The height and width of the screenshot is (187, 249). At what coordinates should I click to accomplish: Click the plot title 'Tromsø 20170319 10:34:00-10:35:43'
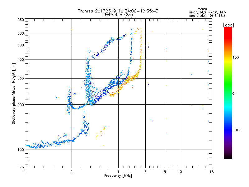[118, 11]
